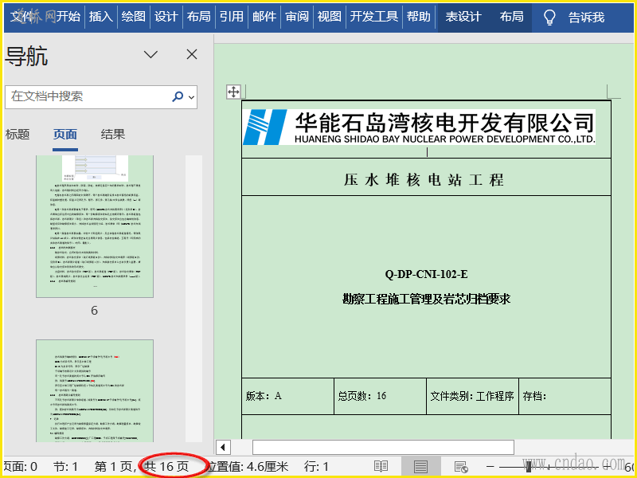
Task: Click the Huaneng company logo image
Action: pyautogui.click(x=419, y=127)
